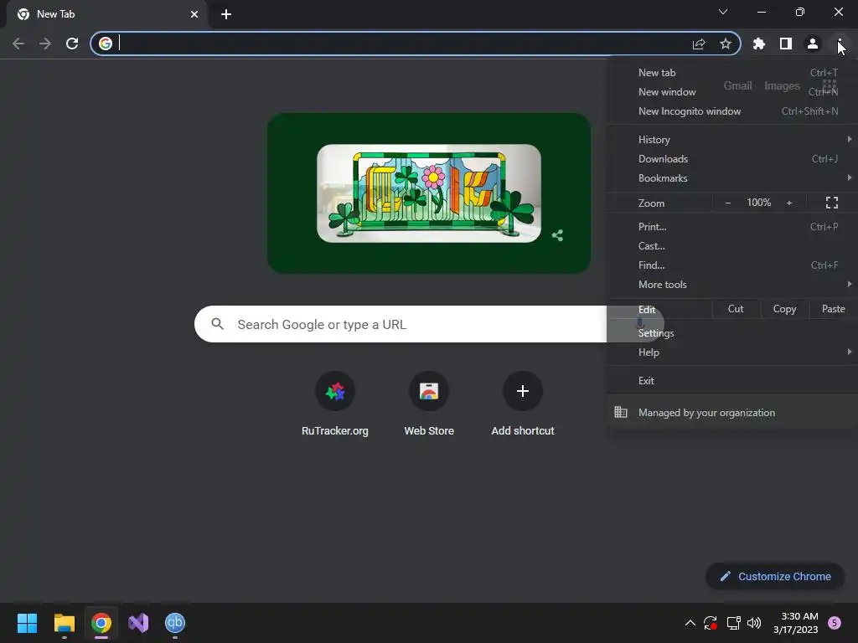Screen dimensions: 858x643
Task: Expand the Help submenu
Action: [732, 352]
